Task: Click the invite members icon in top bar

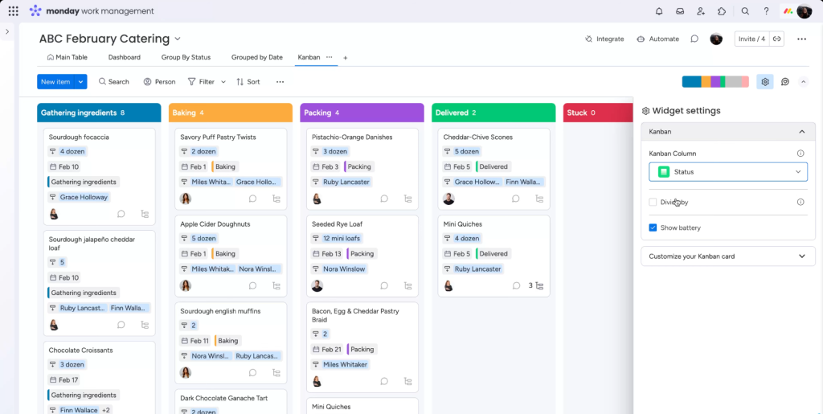Action: 701,11
